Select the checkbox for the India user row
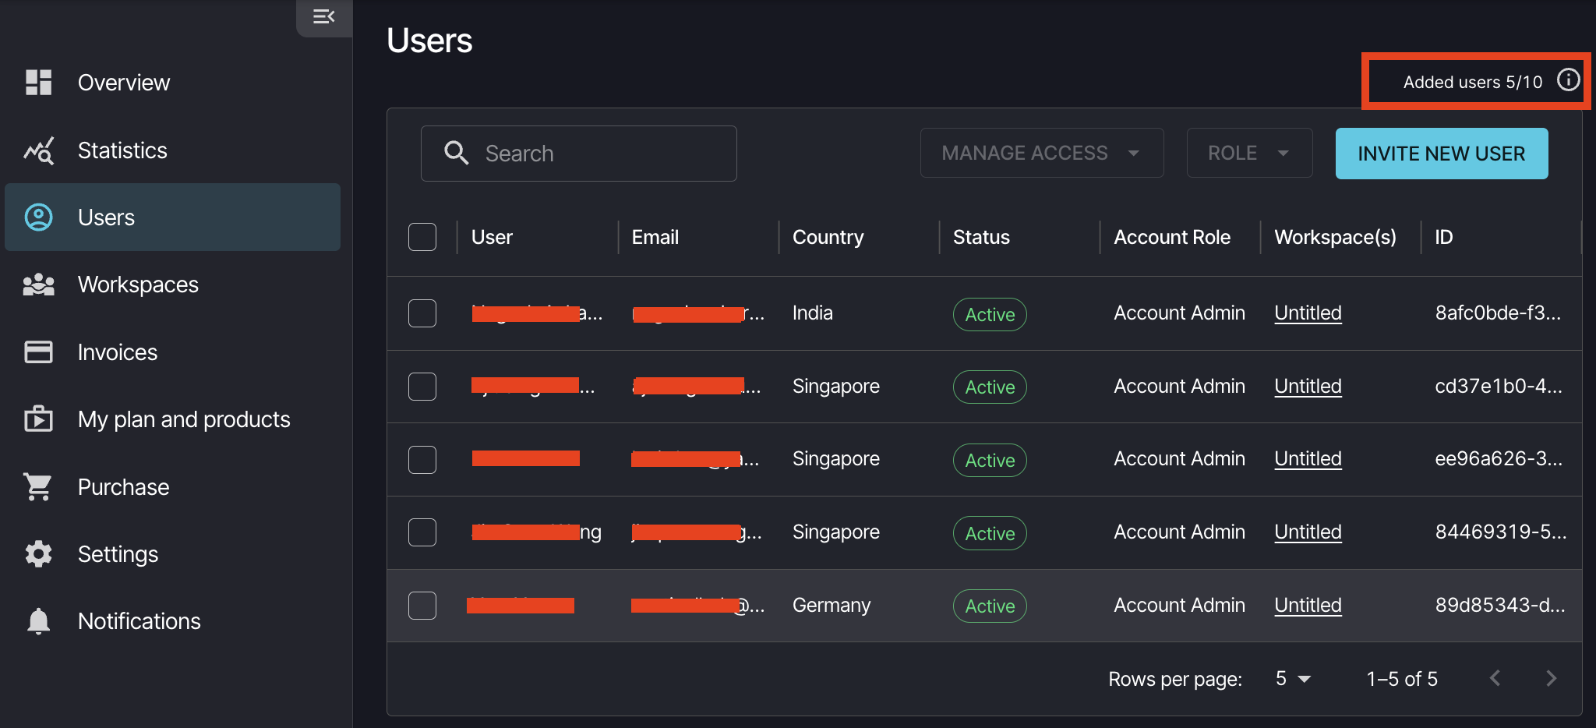 [x=422, y=313]
